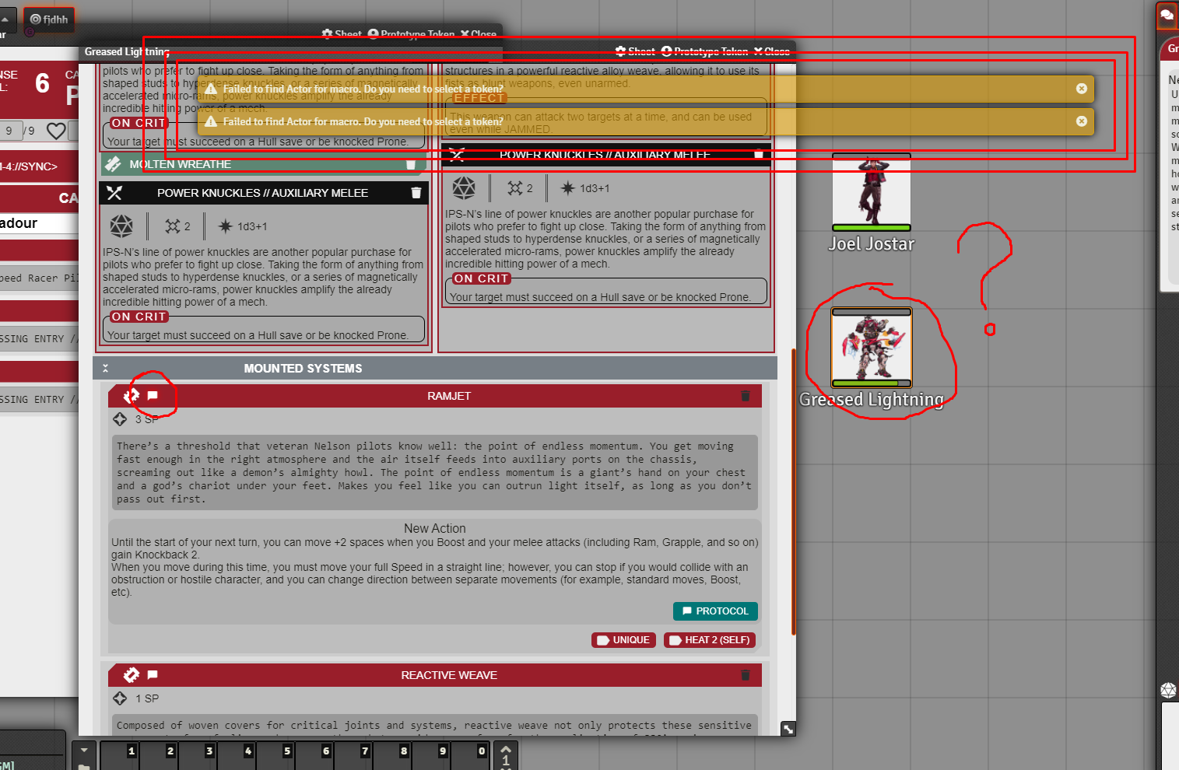Click the SP icon beside '3 SP'

coord(120,419)
